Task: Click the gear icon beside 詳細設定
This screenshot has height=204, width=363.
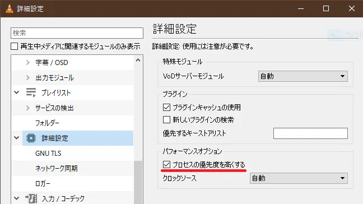Action: (x=31, y=138)
